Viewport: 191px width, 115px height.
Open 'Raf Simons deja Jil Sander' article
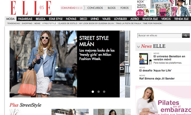point(157,79)
